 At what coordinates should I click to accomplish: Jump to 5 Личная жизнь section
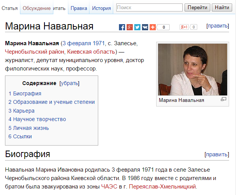(x=29, y=128)
